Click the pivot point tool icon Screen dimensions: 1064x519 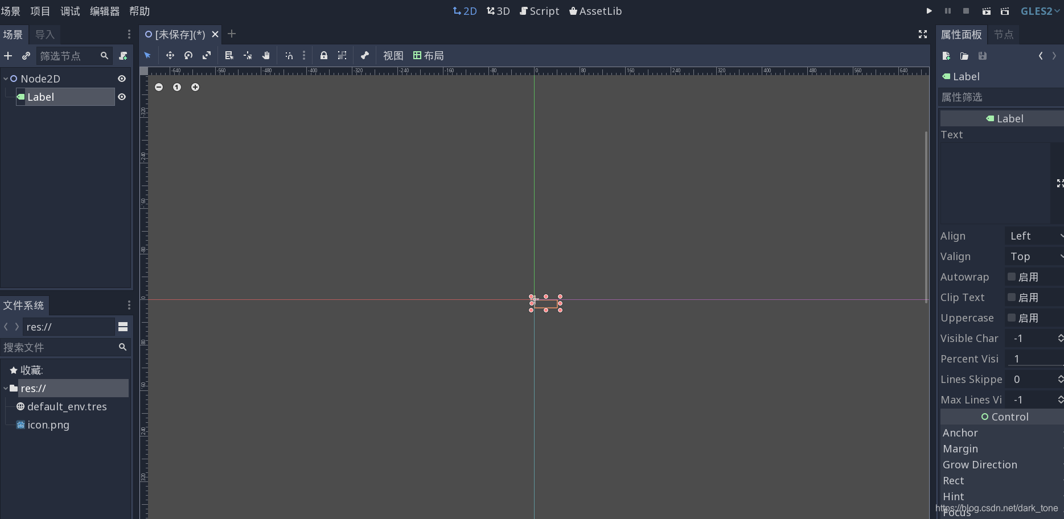(x=248, y=55)
